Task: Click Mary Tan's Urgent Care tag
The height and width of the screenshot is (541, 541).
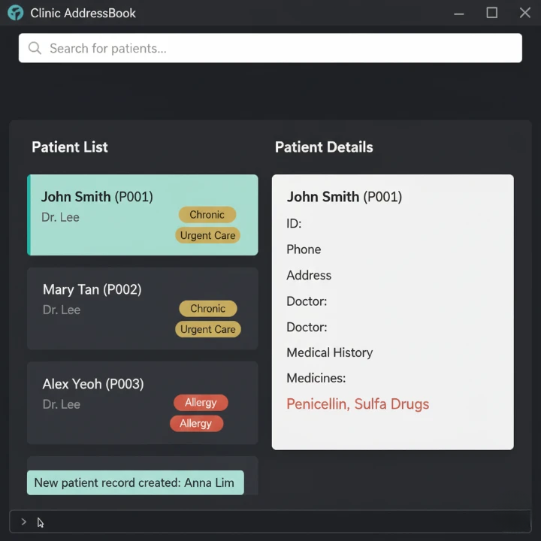Action: (207, 329)
